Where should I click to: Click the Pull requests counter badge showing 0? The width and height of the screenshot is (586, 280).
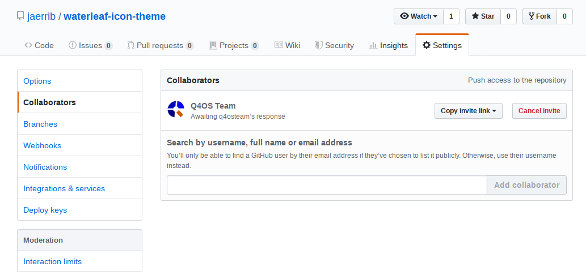189,46
